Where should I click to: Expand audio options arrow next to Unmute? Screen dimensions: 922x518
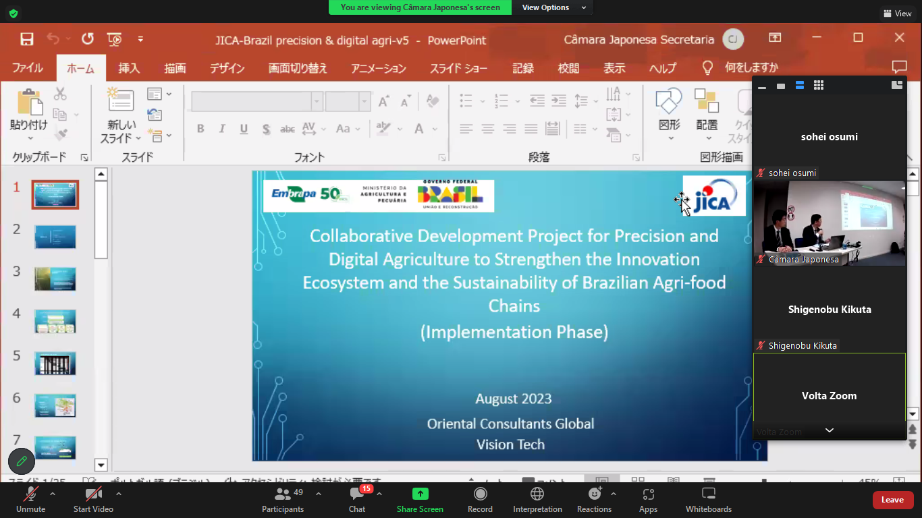(53, 494)
